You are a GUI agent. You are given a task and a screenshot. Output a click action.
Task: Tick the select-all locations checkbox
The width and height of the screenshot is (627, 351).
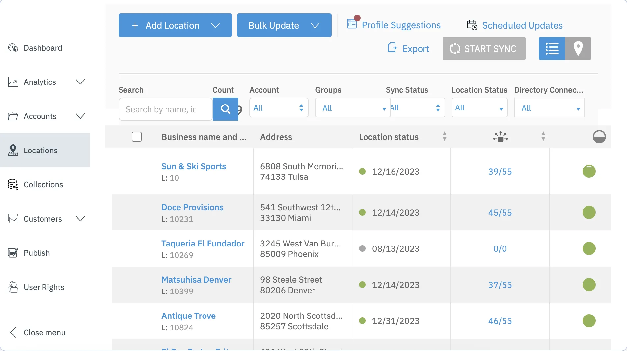137,137
